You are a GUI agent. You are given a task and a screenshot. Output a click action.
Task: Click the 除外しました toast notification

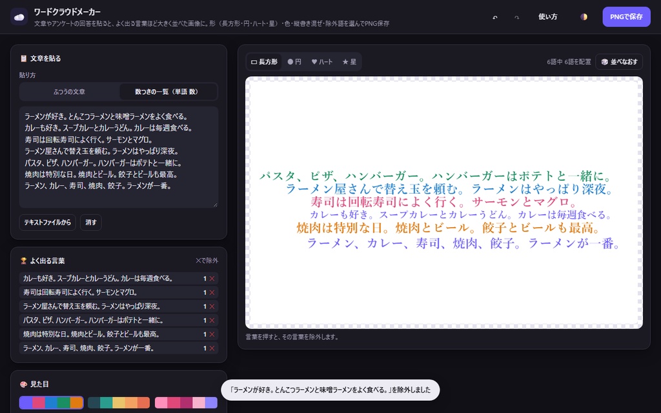[330, 390]
